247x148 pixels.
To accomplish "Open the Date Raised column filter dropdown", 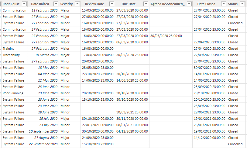I will tap(56, 4).
